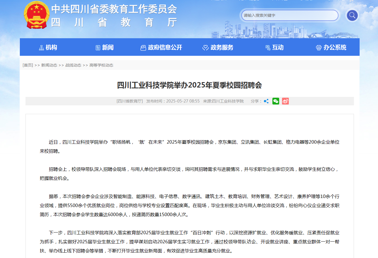Viewport: 378px width, 258px height.
Task: Select the 高等学校动态 breadcrumb link
Action: click(x=101, y=65)
